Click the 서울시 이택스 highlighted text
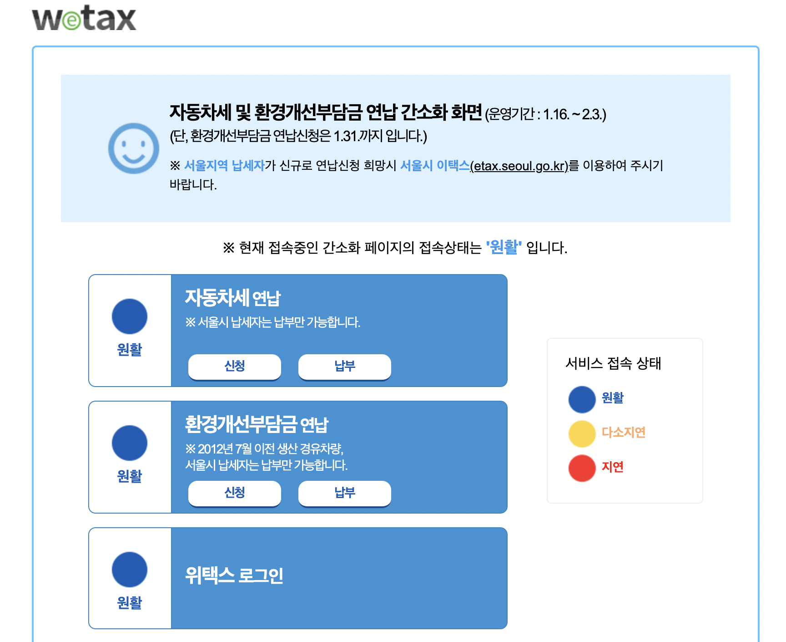This screenshot has width=786, height=642. point(435,165)
